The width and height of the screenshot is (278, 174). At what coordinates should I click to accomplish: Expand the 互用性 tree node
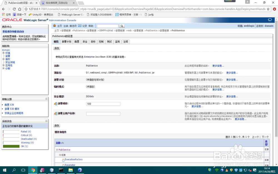pyautogui.click(x=3, y=65)
